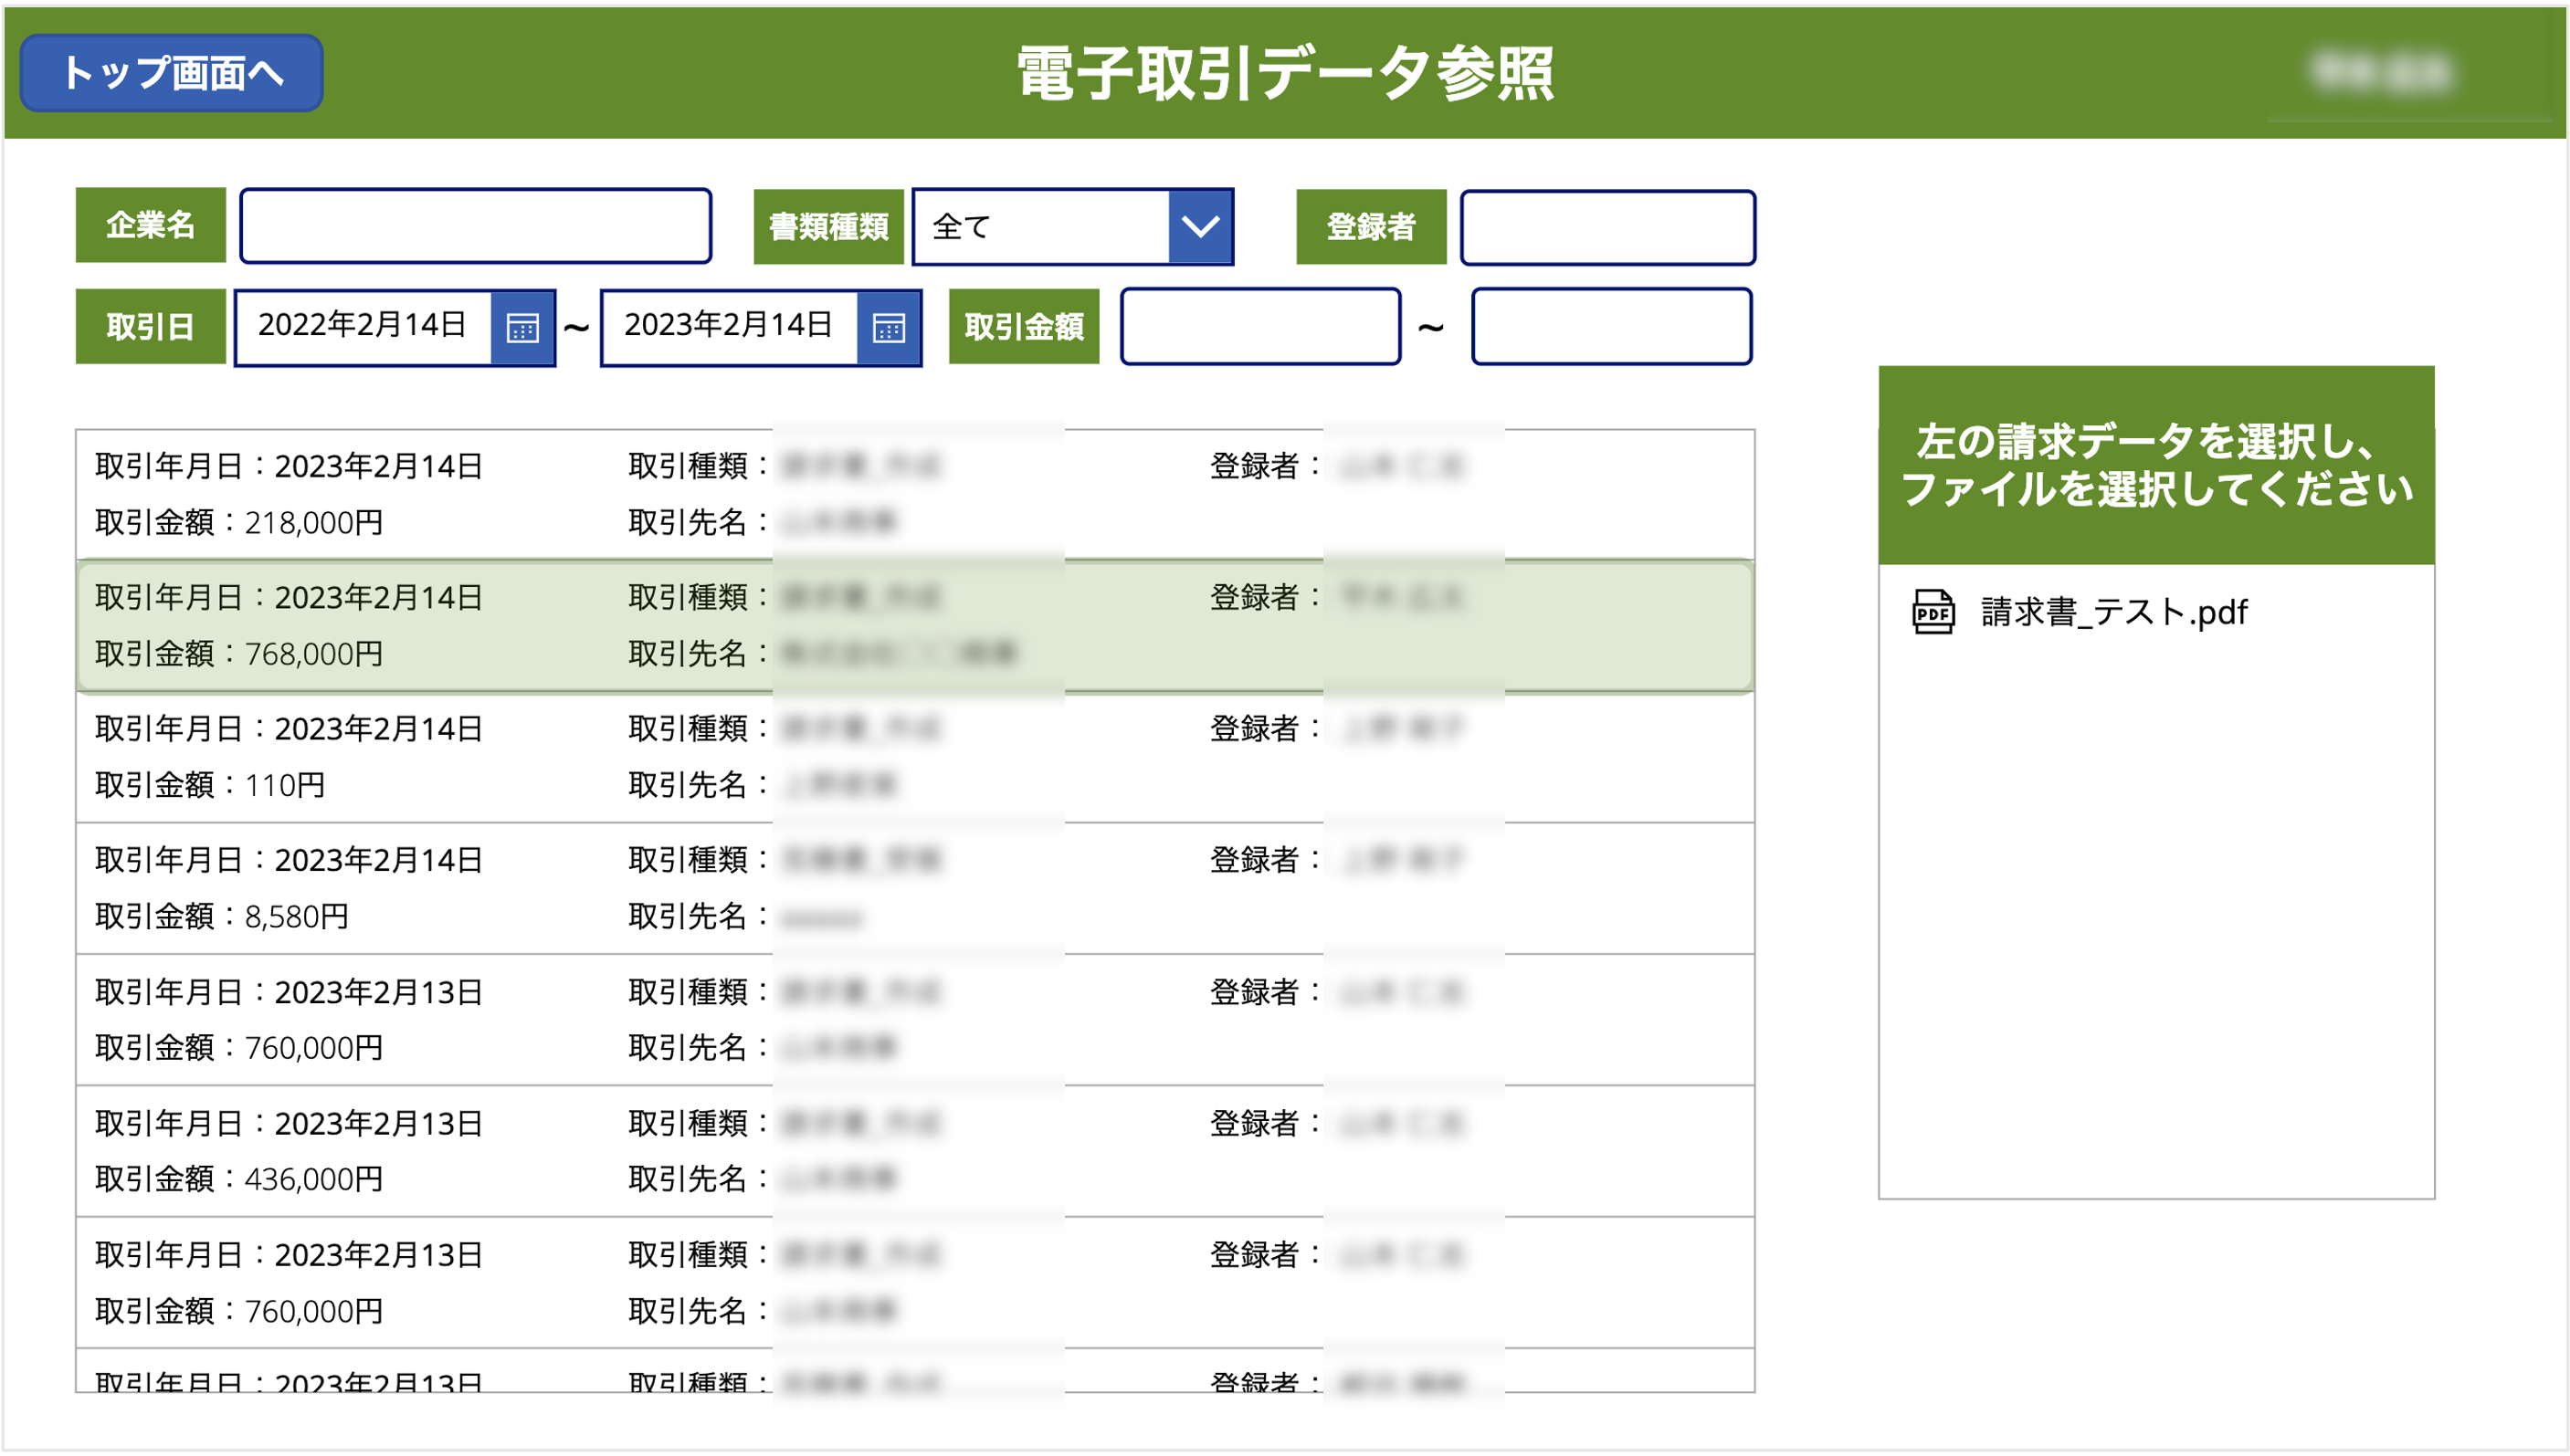Click the blurred user name in header
Viewport: 2570px width, 1456px height.
pyautogui.click(x=2383, y=72)
